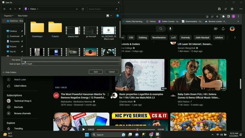Activate YouTube voice search microphone
245x138 pixels.
(170, 29)
